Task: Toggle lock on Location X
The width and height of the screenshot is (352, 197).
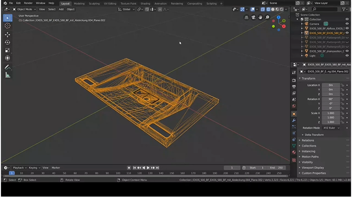Action: click(342, 85)
